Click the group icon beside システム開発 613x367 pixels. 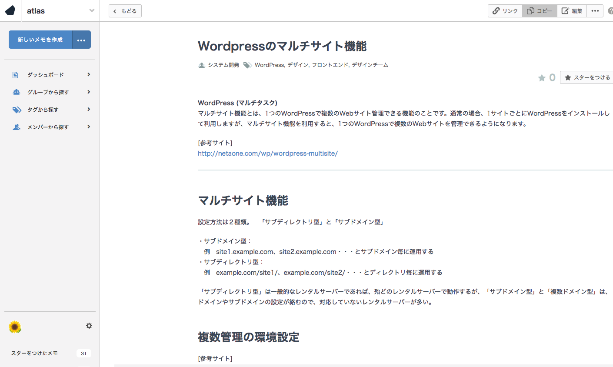(202, 65)
